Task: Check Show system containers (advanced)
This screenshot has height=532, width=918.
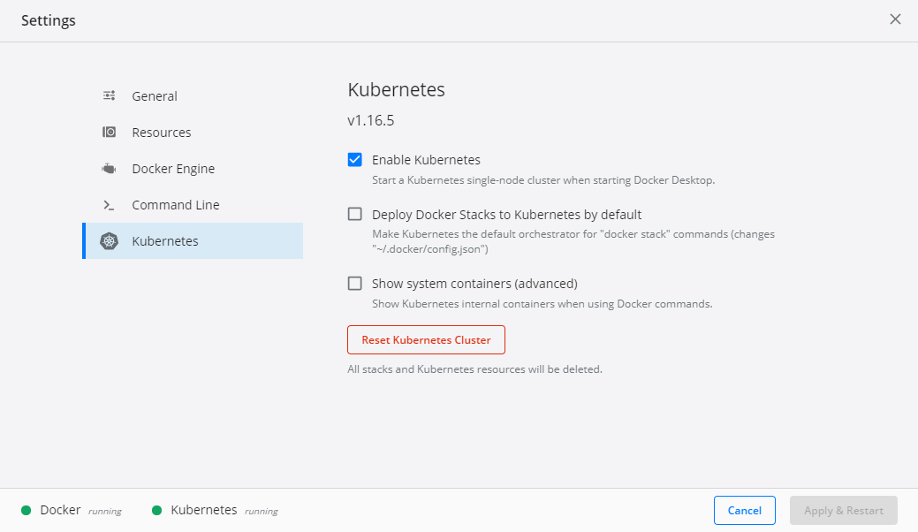Action: click(355, 284)
